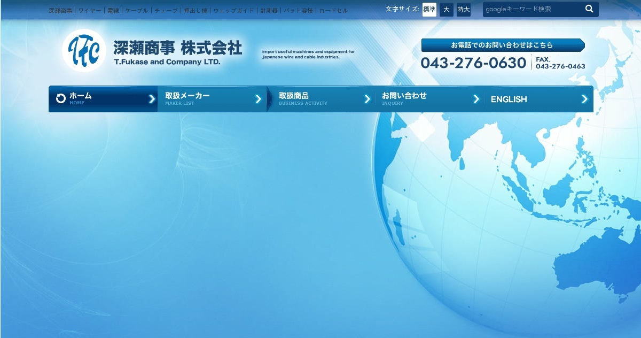Click the T.Fukase and Company LTD. text

click(x=167, y=62)
